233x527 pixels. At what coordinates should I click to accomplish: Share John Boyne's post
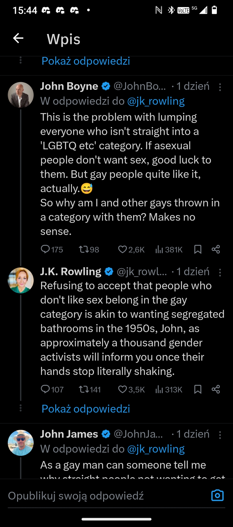pos(216,249)
